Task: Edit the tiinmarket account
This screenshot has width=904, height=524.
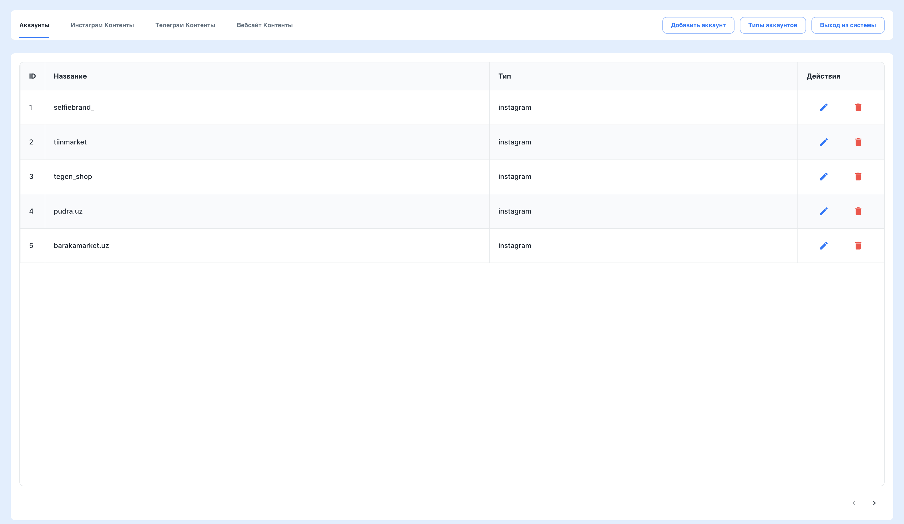Action: point(824,142)
